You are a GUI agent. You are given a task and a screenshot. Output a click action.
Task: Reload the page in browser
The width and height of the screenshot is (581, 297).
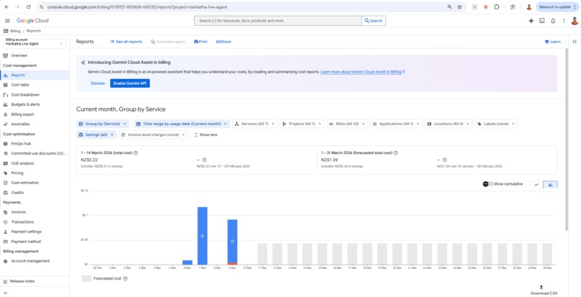(29, 6)
